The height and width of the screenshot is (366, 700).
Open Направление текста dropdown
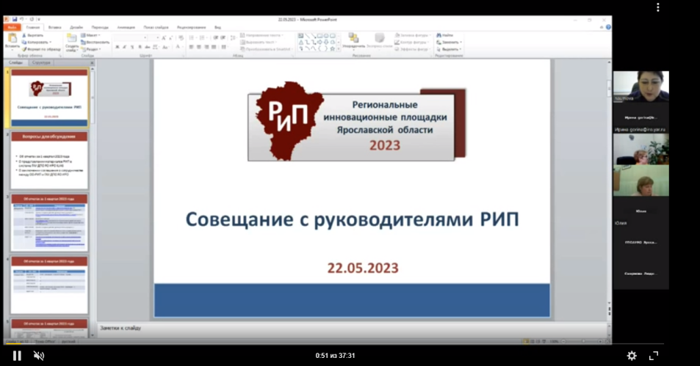click(x=262, y=35)
